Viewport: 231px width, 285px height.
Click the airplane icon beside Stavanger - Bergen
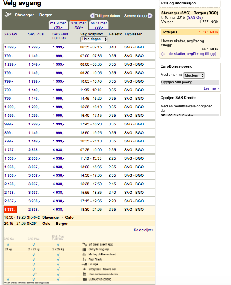click(8, 15)
